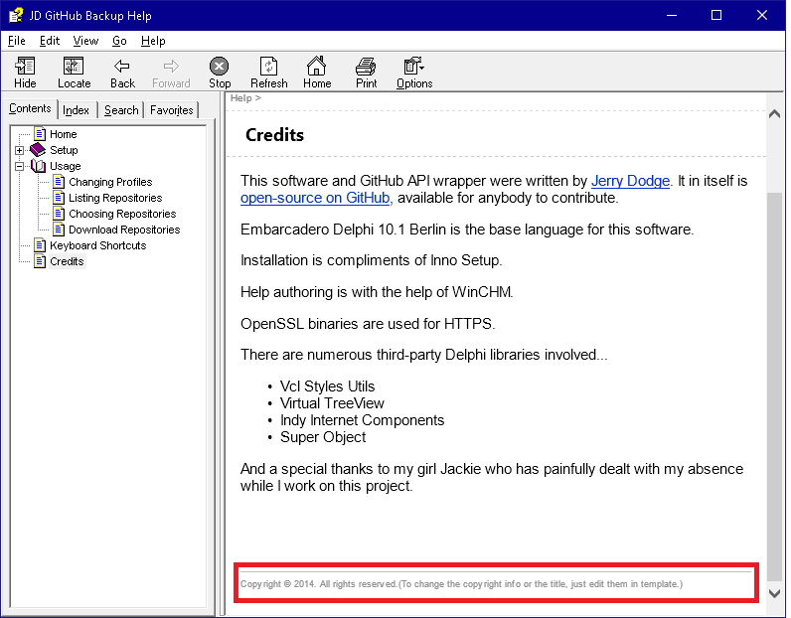
Task: Open the Jerry Dodge link
Action: tap(630, 181)
